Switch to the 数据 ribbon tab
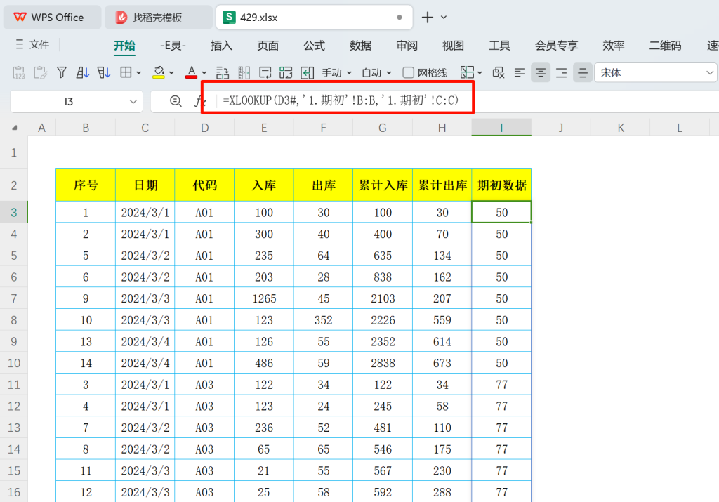 pos(360,46)
